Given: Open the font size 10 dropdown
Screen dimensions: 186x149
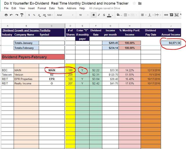Looking at the screenshot, I should click(84, 15).
